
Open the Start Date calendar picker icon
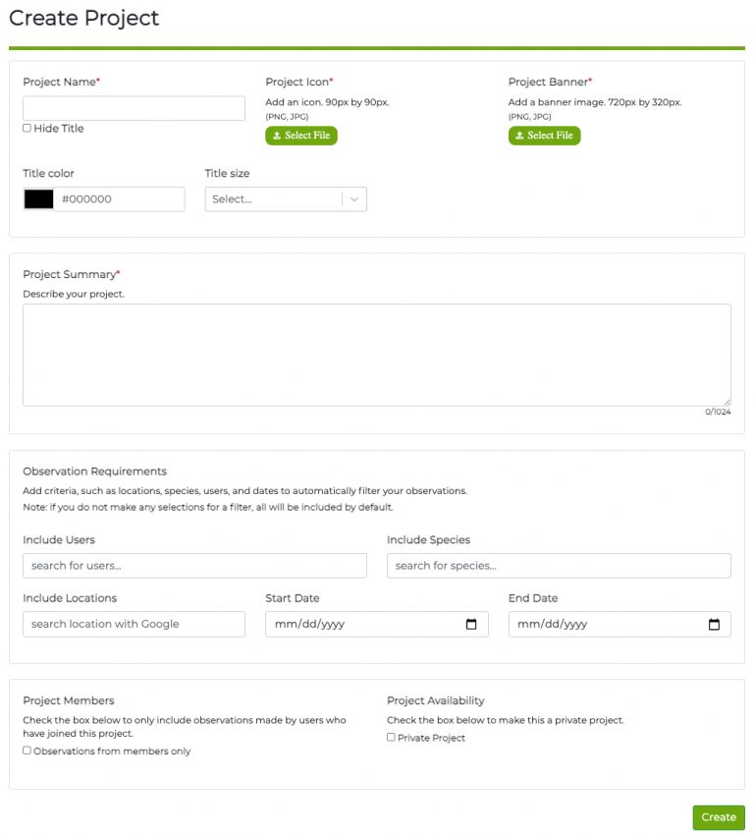pos(471,624)
